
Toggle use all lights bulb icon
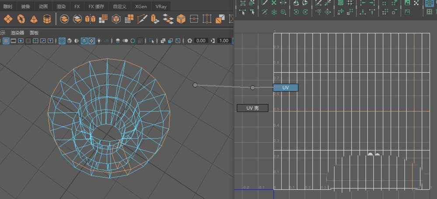(99, 41)
